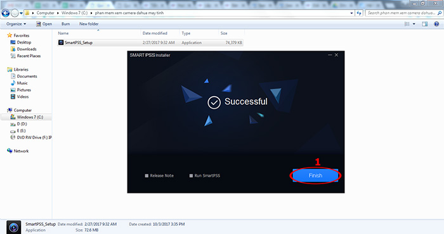The width and height of the screenshot is (444, 234).
Task: Select the SmartPSS_Setup file
Action: 150,42
